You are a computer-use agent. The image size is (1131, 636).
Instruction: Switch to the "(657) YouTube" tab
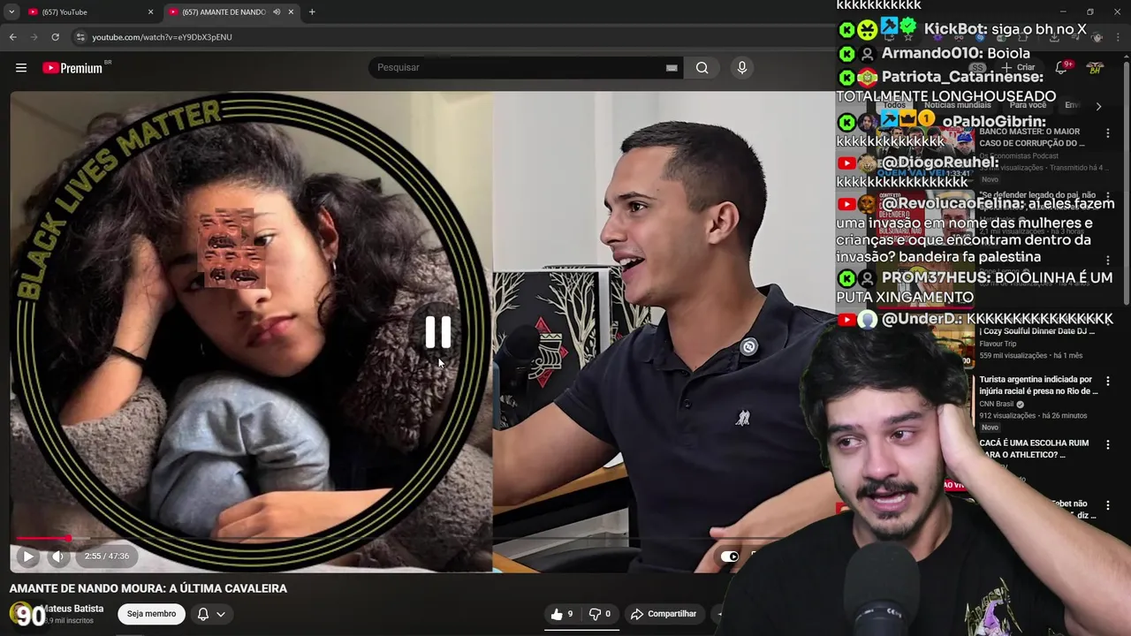pos(91,11)
